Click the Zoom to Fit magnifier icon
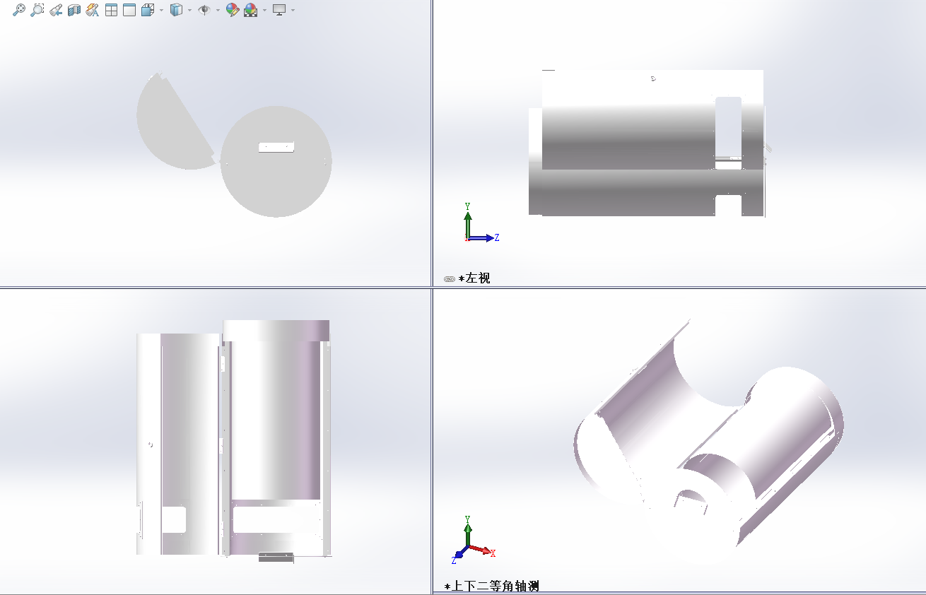 coord(19,10)
